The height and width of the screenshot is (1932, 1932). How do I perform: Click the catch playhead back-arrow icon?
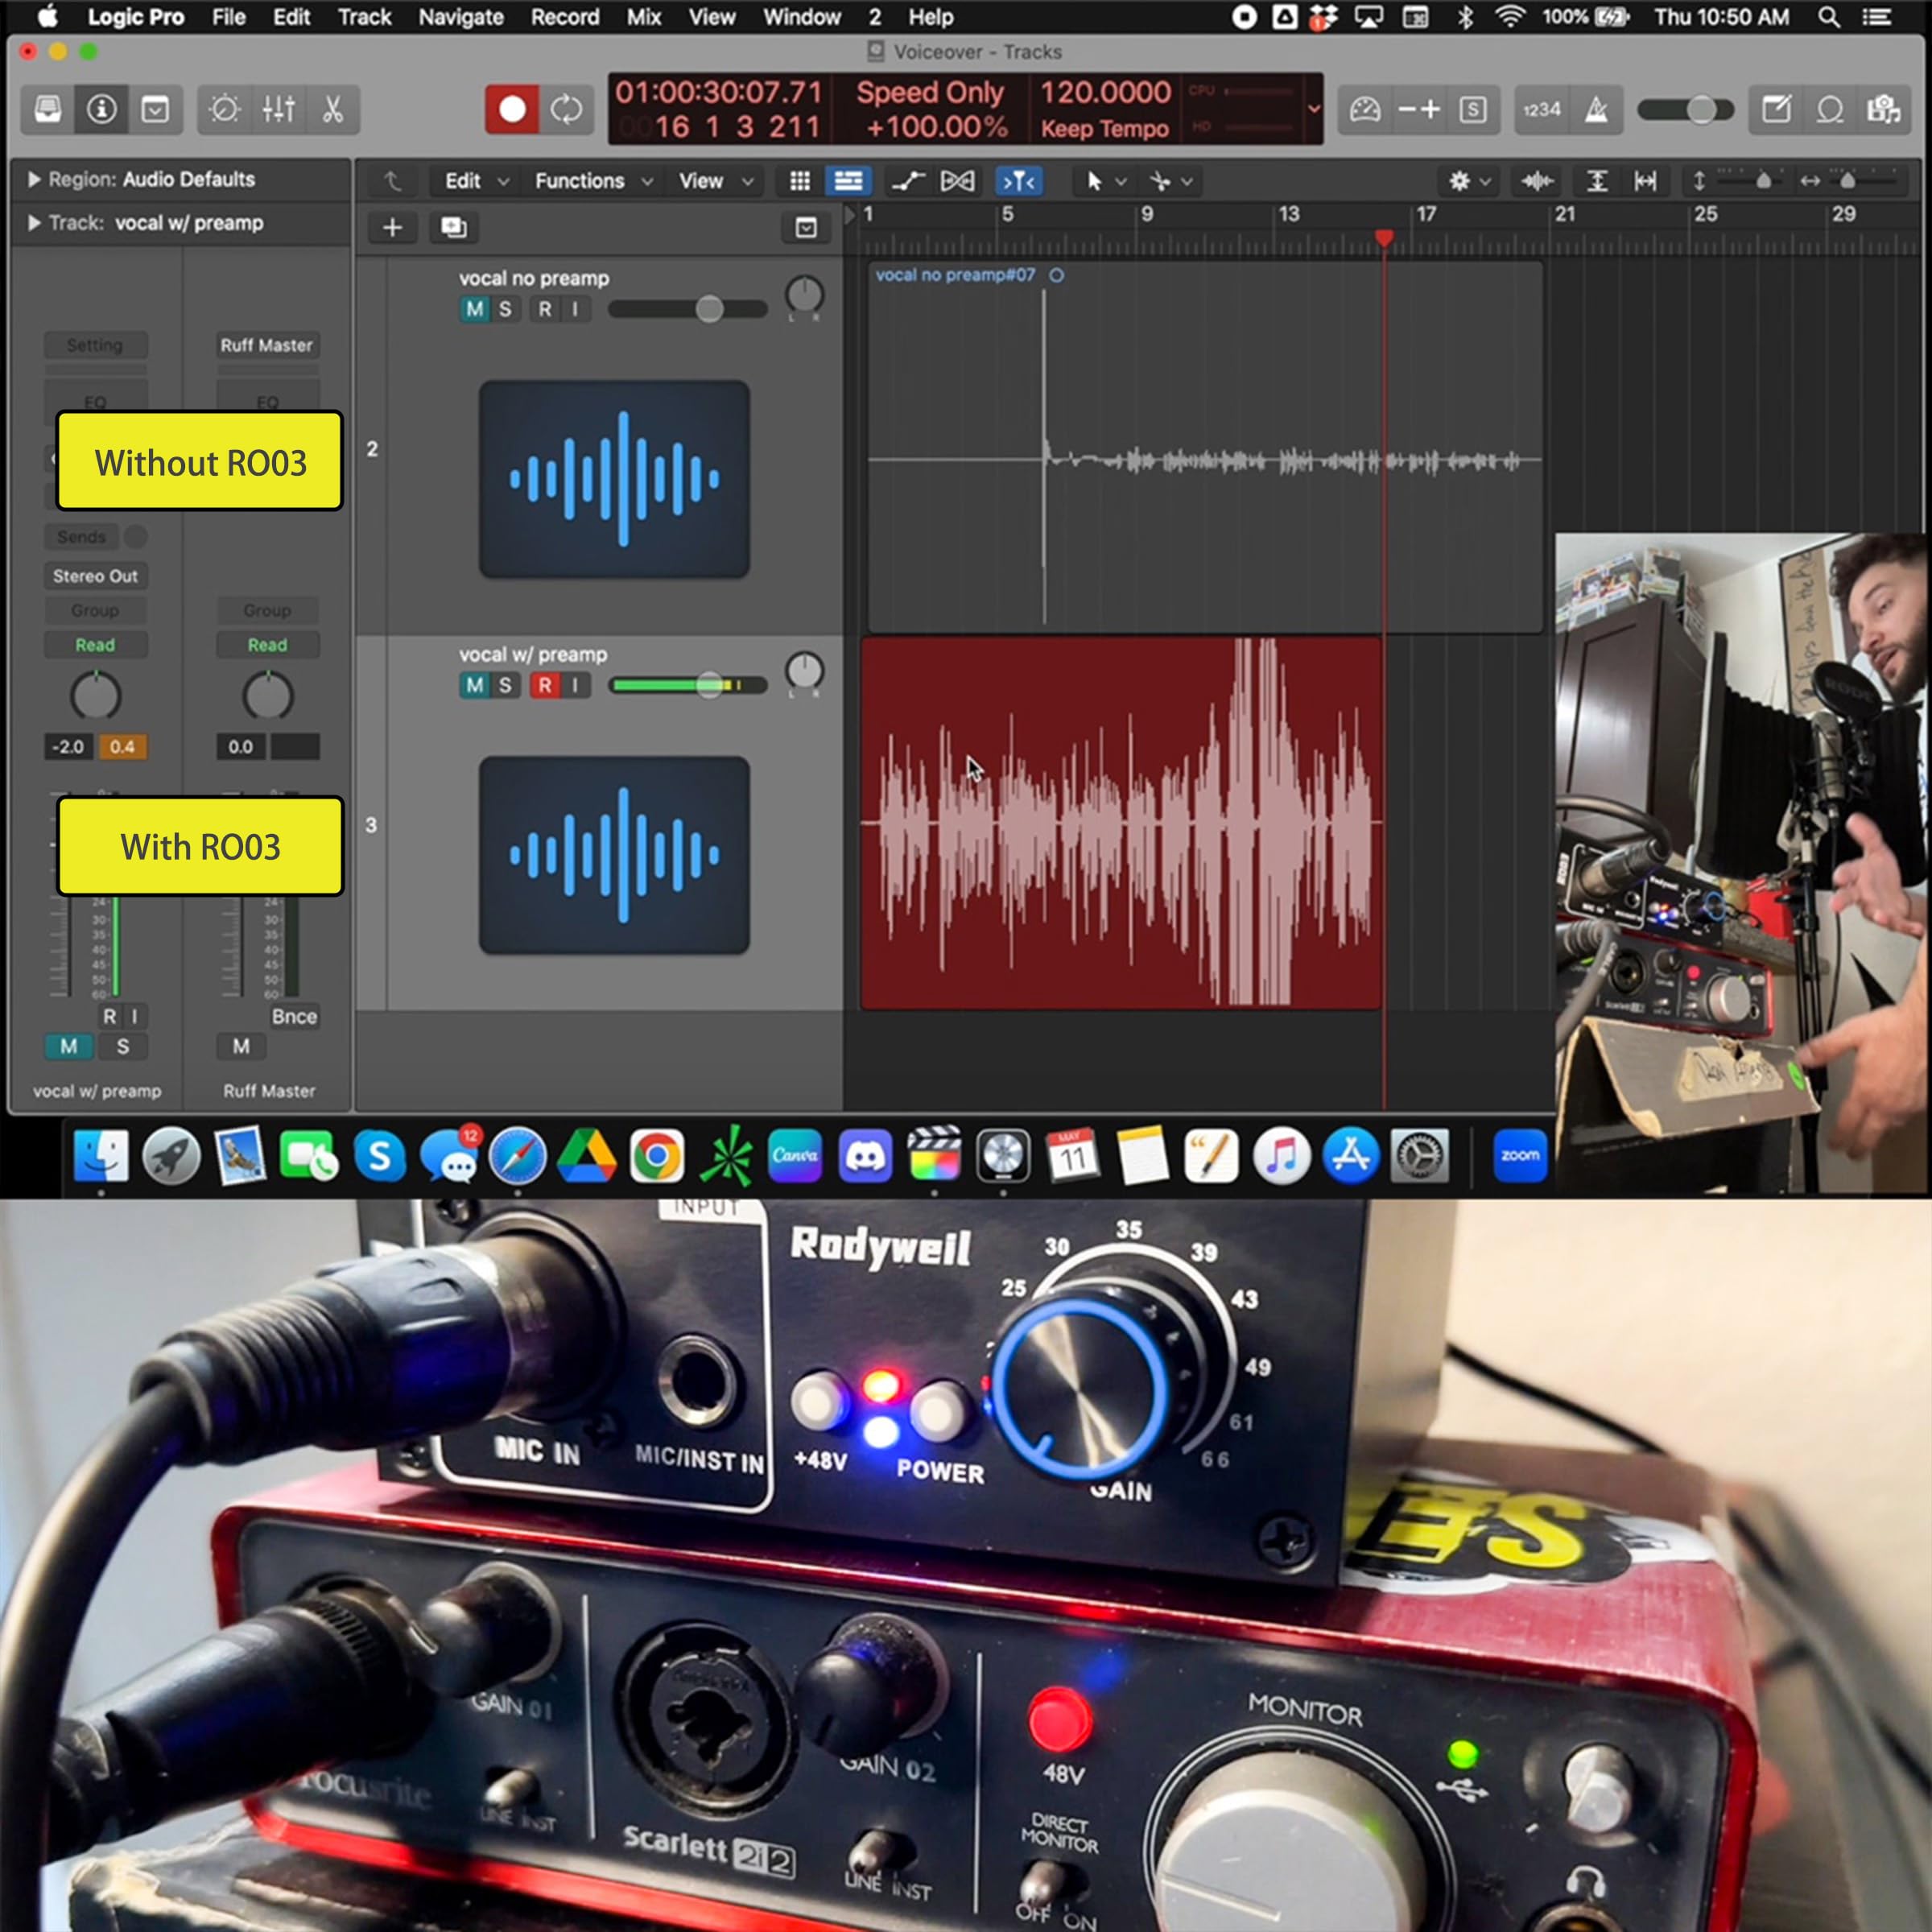click(x=392, y=181)
